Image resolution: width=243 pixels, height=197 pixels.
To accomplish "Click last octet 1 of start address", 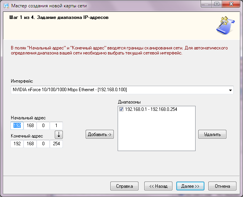I will tap(56, 126).
